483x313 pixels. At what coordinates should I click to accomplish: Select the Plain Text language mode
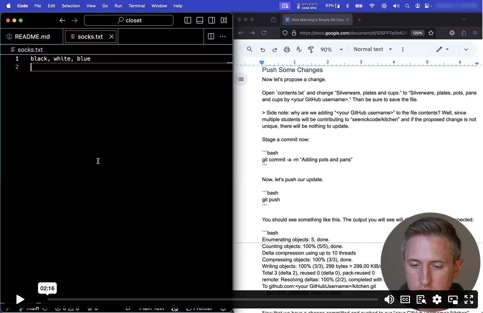pyautogui.click(x=152, y=308)
